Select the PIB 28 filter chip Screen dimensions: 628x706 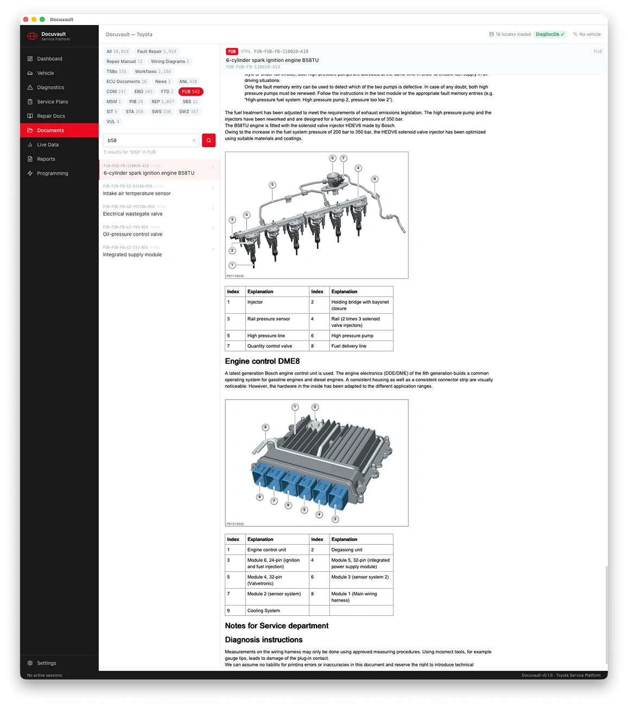[x=136, y=102]
